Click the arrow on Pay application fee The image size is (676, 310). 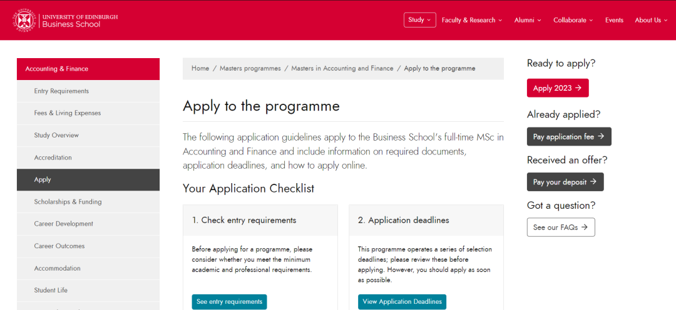point(601,136)
